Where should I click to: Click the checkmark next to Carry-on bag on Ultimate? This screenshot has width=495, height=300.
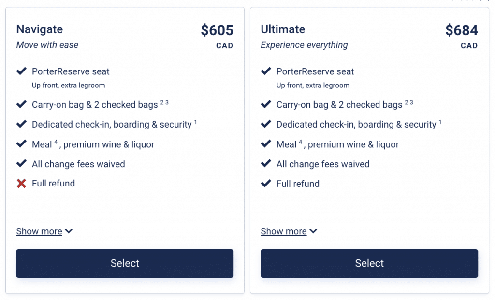pyautogui.click(x=266, y=105)
